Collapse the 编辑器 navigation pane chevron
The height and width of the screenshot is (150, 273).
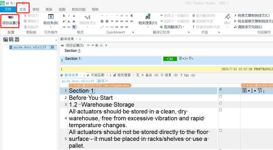point(56,40)
